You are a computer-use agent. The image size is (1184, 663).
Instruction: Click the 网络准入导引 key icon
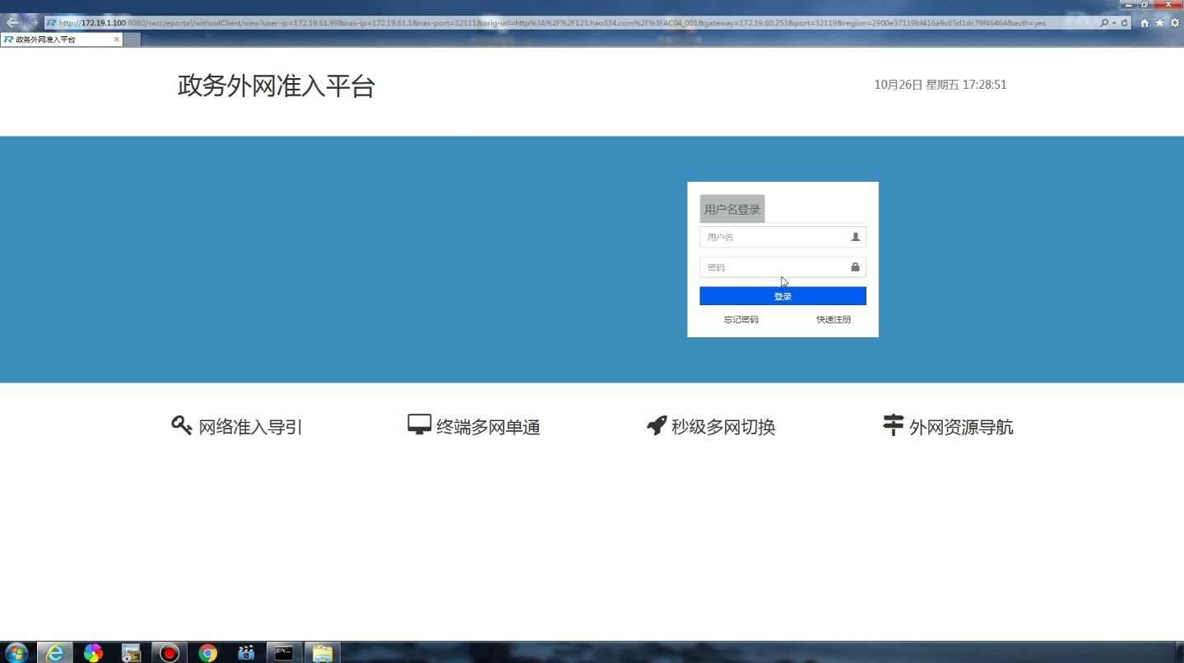click(x=181, y=425)
